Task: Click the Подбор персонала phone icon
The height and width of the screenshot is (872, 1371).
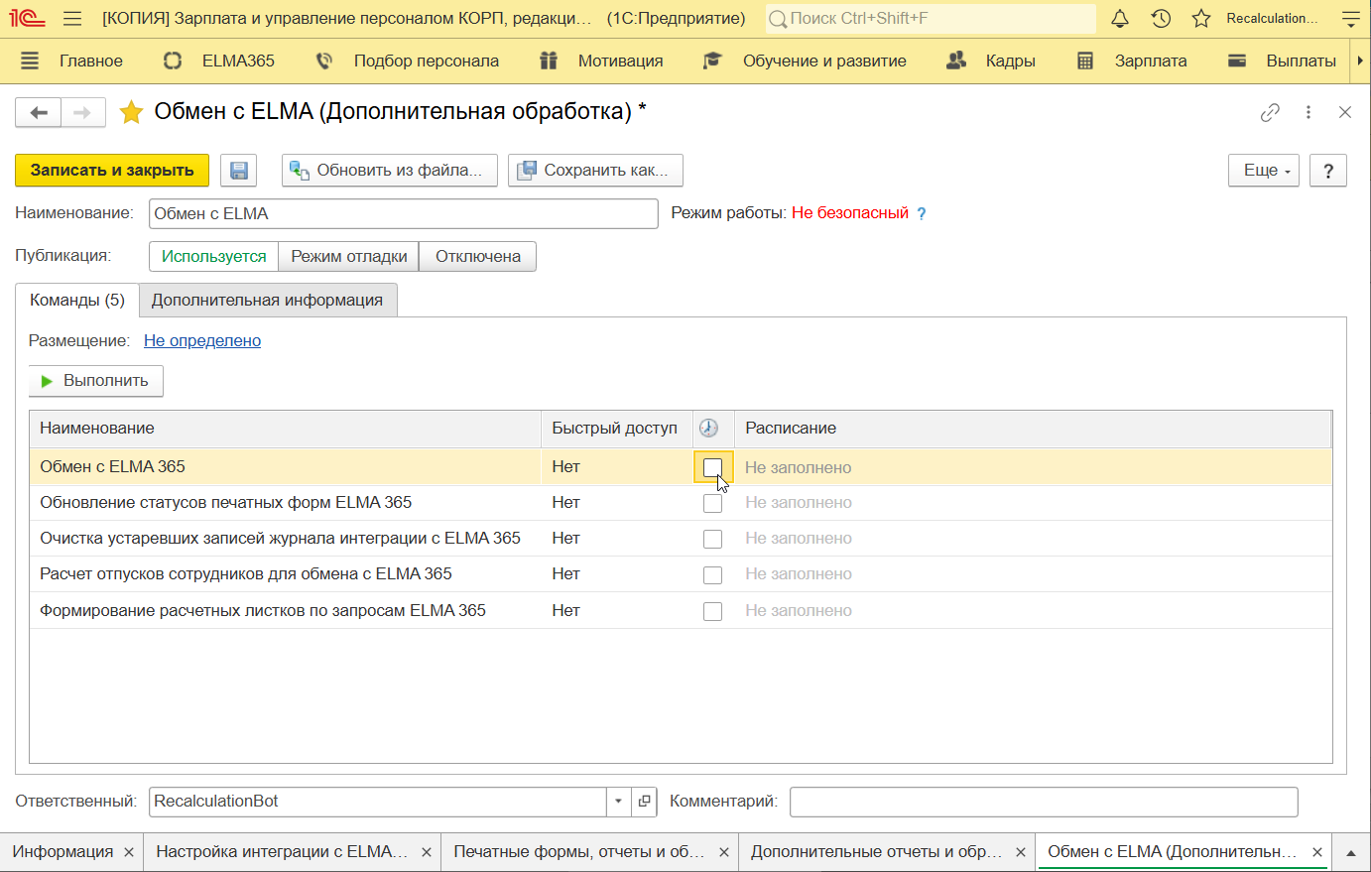Action: point(324,61)
